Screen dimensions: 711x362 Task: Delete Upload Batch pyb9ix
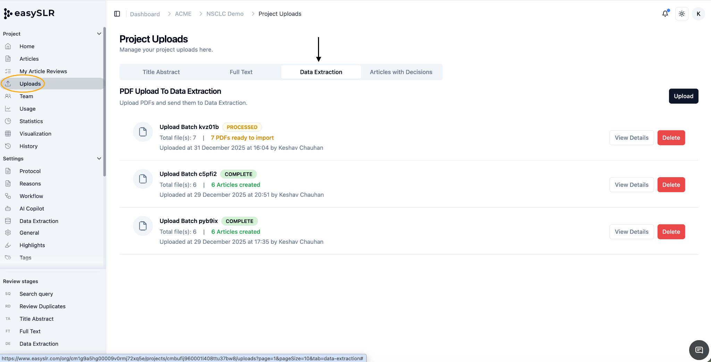click(671, 232)
